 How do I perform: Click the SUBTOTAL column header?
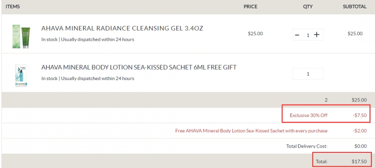(x=354, y=7)
